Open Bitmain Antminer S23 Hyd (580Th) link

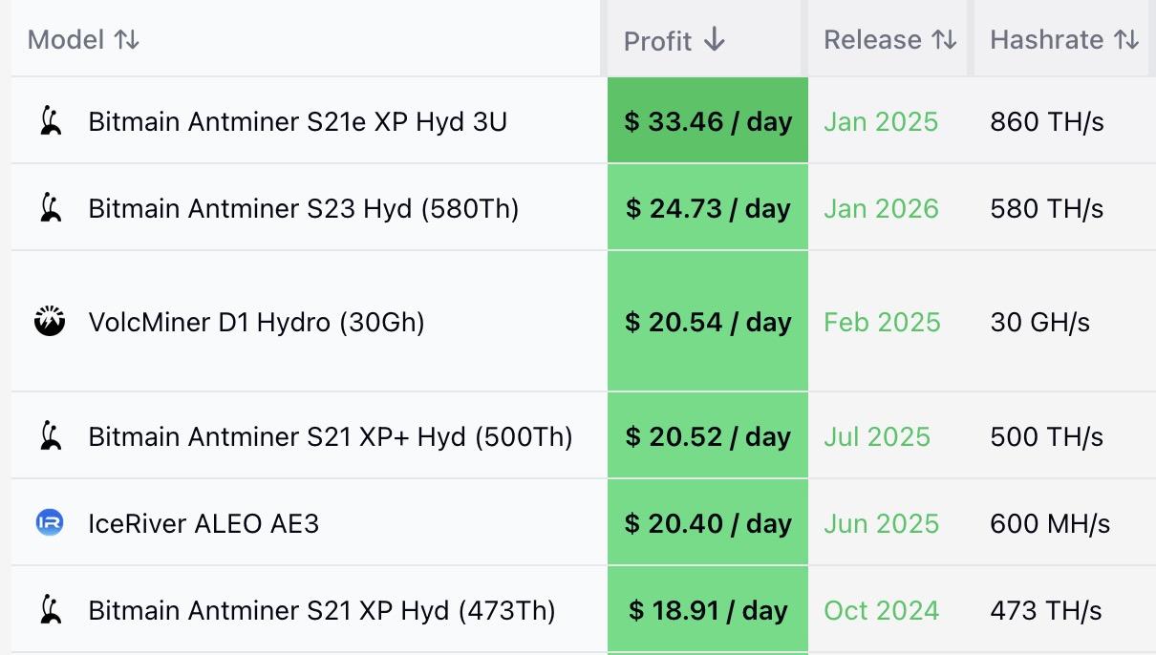tap(303, 209)
